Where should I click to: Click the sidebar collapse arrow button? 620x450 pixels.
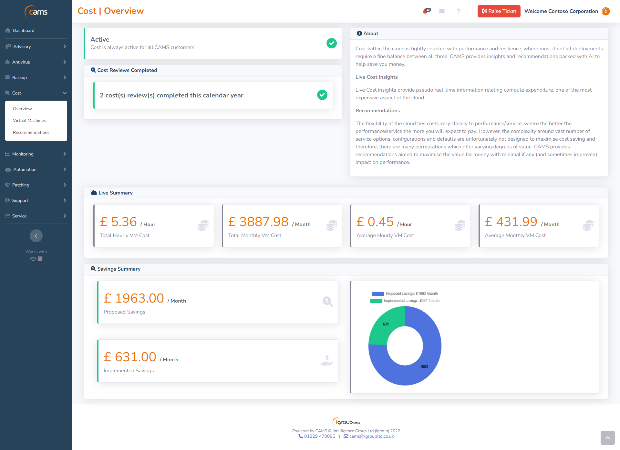(36, 235)
